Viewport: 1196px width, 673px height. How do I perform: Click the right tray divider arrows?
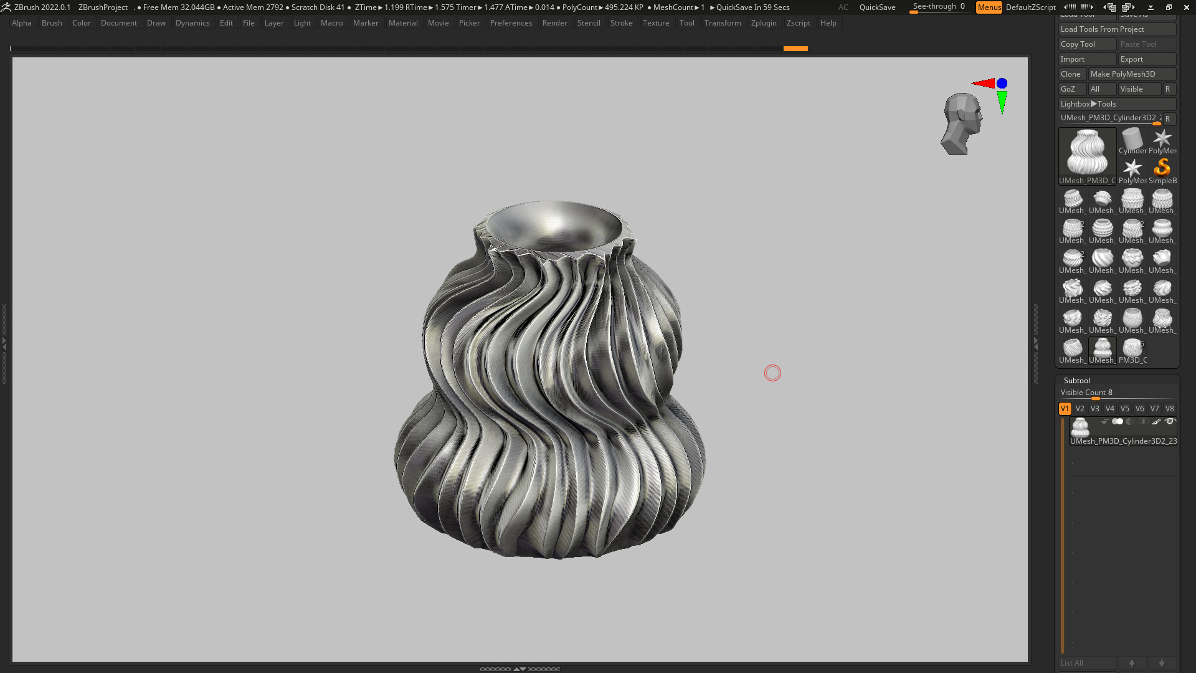(1036, 343)
